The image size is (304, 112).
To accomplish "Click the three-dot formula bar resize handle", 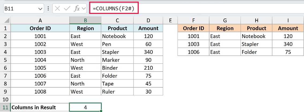I will [48, 9].
